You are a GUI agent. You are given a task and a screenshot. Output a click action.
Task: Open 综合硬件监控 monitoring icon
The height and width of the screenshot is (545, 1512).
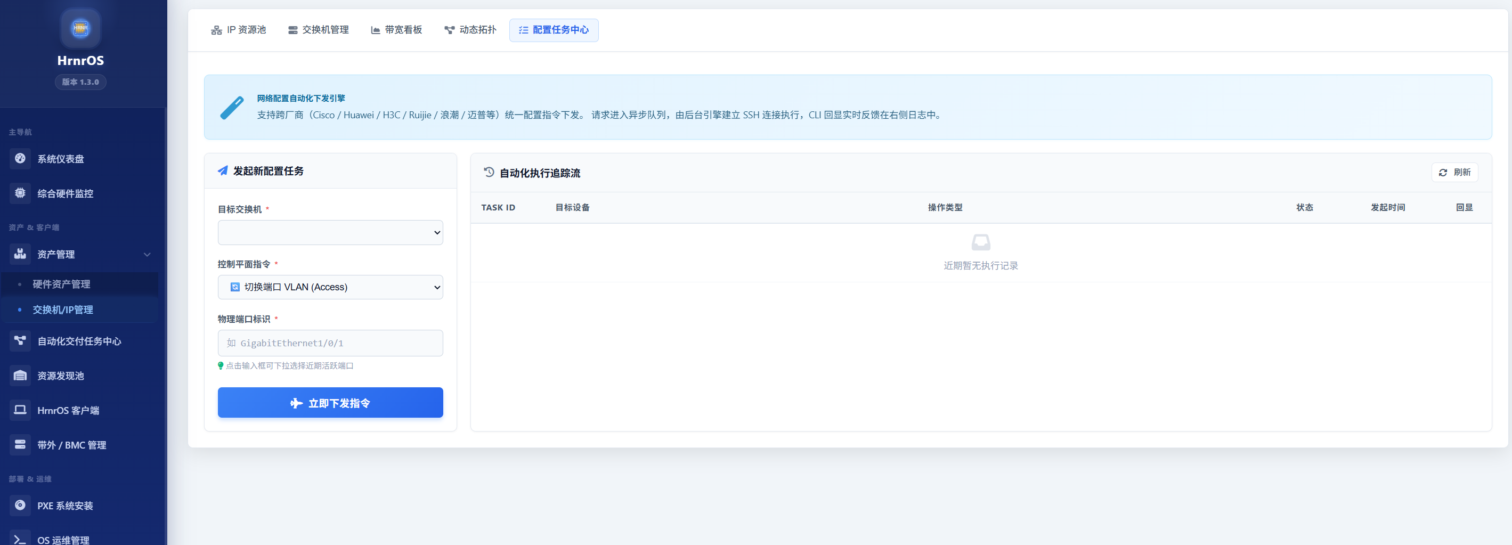(20, 193)
